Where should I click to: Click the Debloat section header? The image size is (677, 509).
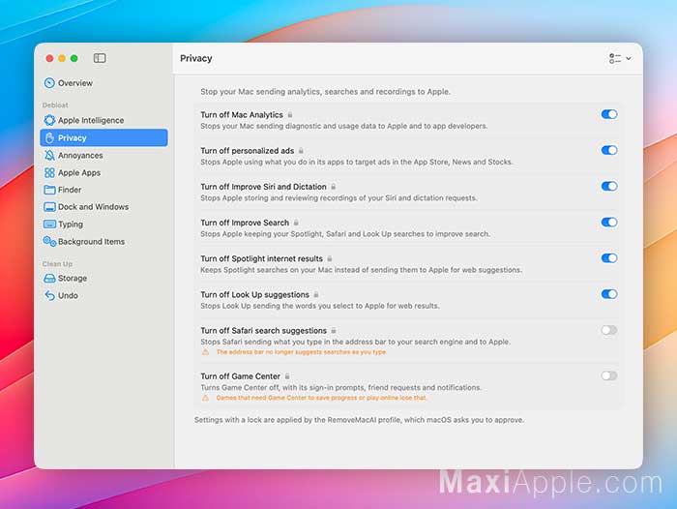[55, 105]
